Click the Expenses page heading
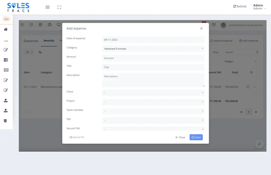271x175 pixels. pyautogui.click(x=31, y=41)
